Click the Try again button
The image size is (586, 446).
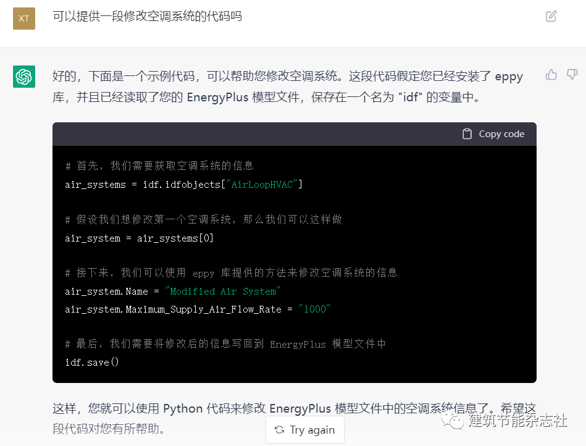[x=304, y=429]
